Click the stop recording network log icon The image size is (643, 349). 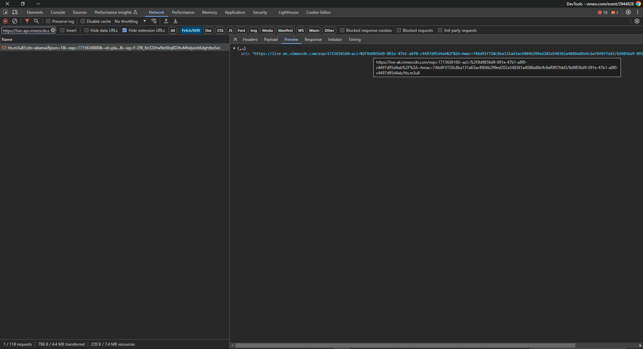pyautogui.click(x=5, y=21)
